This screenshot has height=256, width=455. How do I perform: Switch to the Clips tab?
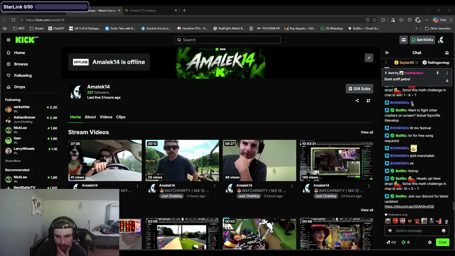121,117
